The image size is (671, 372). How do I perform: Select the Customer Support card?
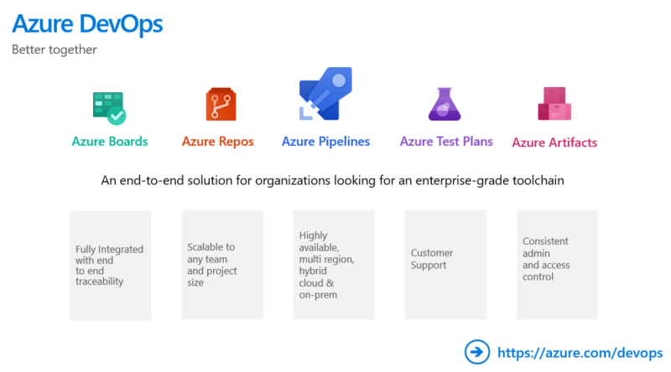coord(445,265)
